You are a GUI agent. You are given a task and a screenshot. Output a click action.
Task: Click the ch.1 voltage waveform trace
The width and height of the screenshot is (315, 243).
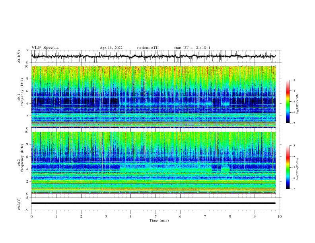coord(154,56)
